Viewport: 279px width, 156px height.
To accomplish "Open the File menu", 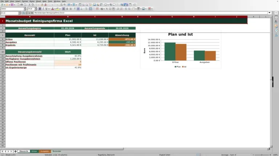I will (2, 1).
